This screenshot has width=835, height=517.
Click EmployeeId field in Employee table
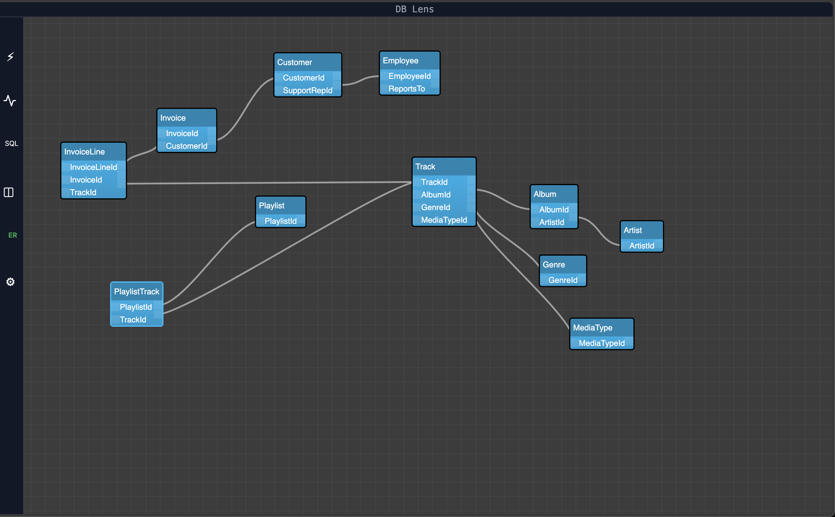tap(409, 76)
